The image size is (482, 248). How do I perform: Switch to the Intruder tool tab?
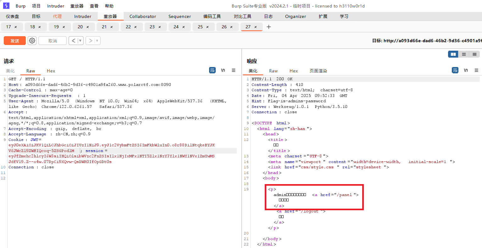83,16
